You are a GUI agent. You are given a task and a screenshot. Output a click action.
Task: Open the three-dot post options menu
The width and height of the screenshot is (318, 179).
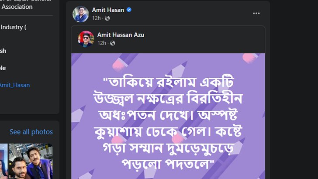(256, 14)
